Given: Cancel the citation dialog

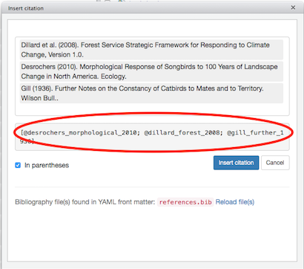Looking at the screenshot, I should pos(275,163).
